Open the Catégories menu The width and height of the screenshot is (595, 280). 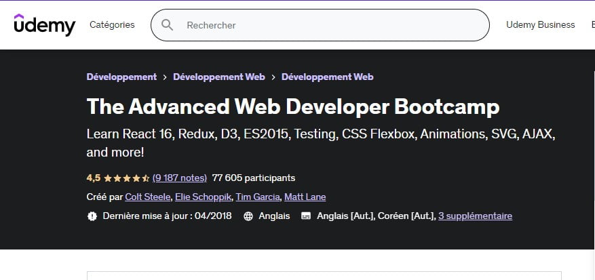112,24
